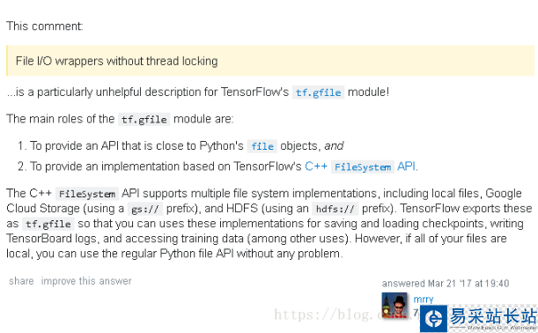This screenshot has height=333, width=538.
Task: Select improve this answer link
Action: (x=86, y=281)
